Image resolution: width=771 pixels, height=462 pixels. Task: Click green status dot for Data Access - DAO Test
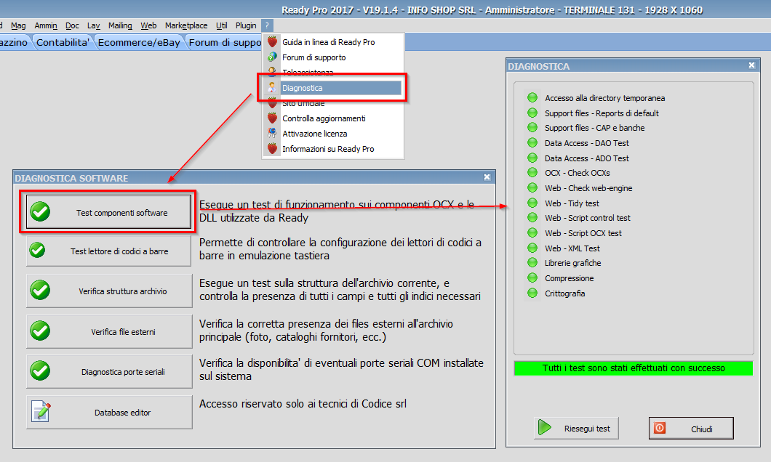532,142
